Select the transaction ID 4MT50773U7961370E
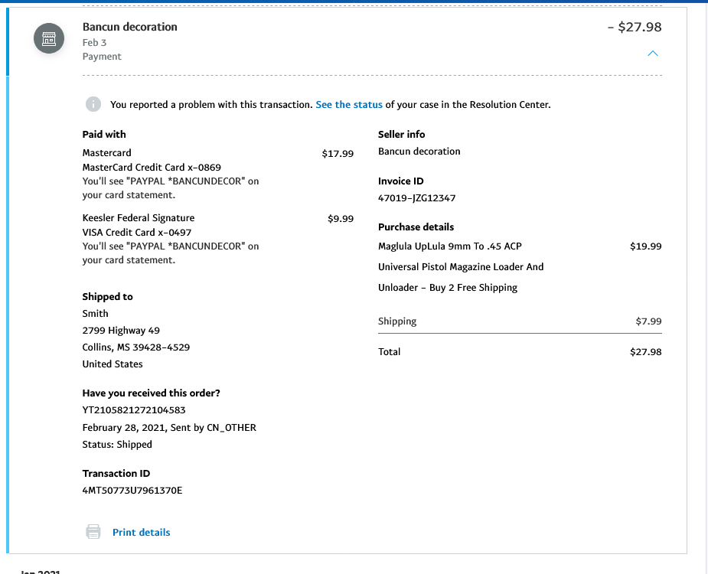This screenshot has width=708, height=574. [x=132, y=490]
